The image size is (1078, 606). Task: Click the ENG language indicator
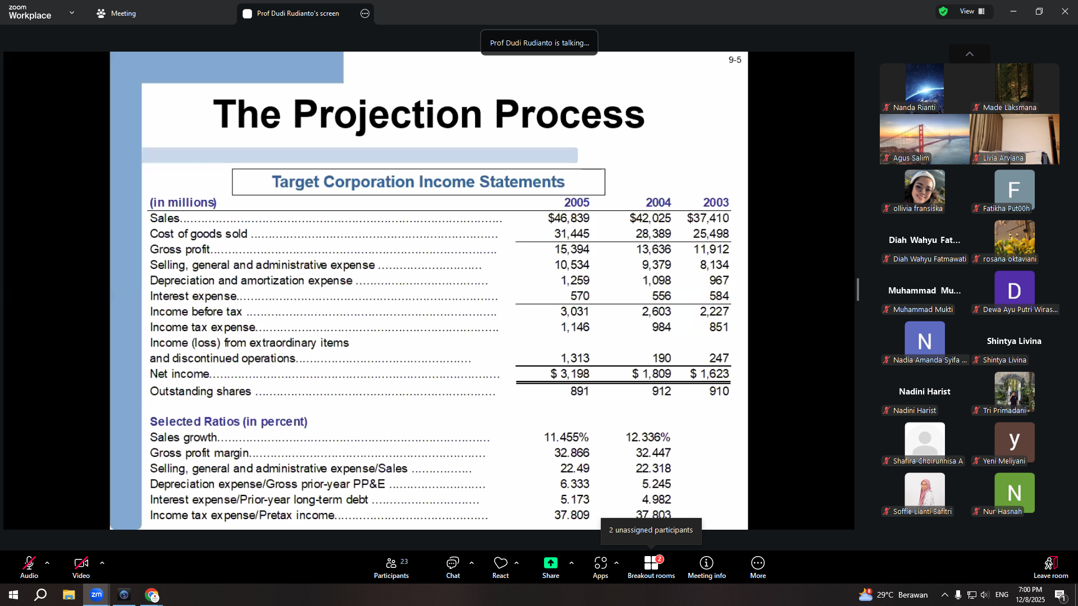click(x=1002, y=595)
